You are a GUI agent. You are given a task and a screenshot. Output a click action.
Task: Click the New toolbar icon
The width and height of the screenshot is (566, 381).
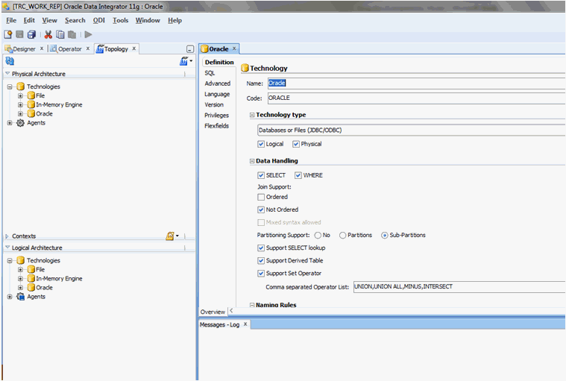pos(8,34)
